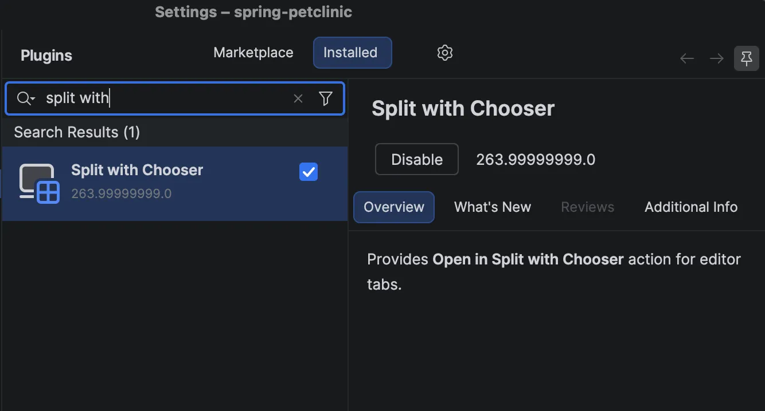765x411 pixels.
Task: Click the Search Results (1) header
Action: click(x=77, y=132)
